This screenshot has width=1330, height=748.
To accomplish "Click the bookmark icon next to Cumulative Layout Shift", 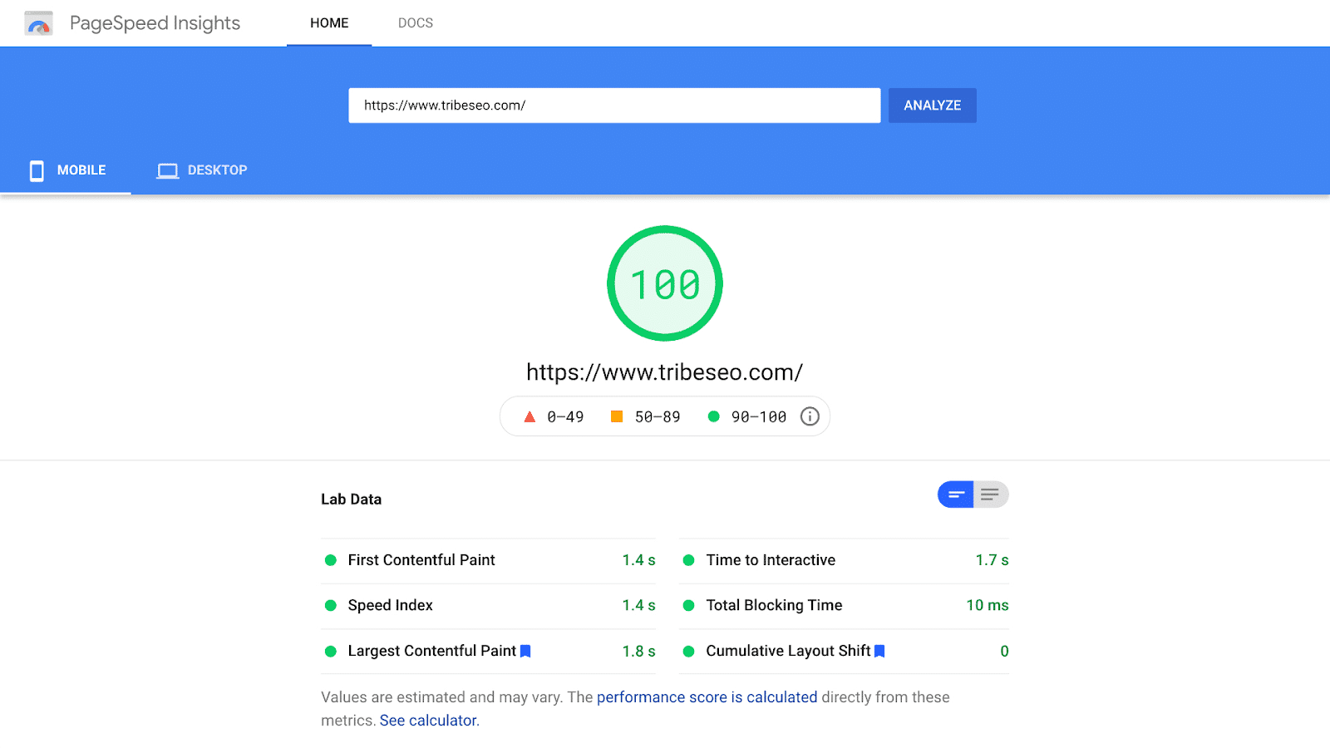I will (880, 651).
